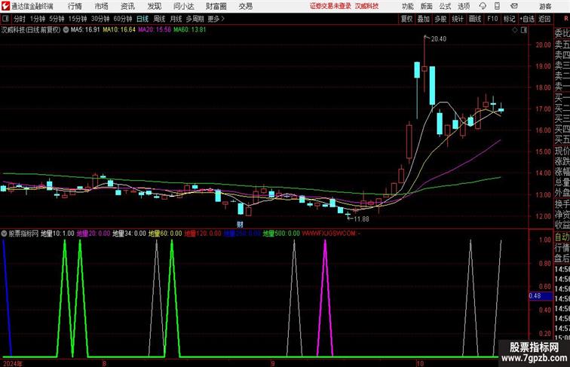Click the 叠加 overlay toolbar button
Screen dimensions: 570x367
[x=424, y=19]
